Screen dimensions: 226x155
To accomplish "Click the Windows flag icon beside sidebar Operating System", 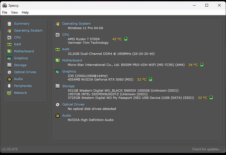I will 9,30.
